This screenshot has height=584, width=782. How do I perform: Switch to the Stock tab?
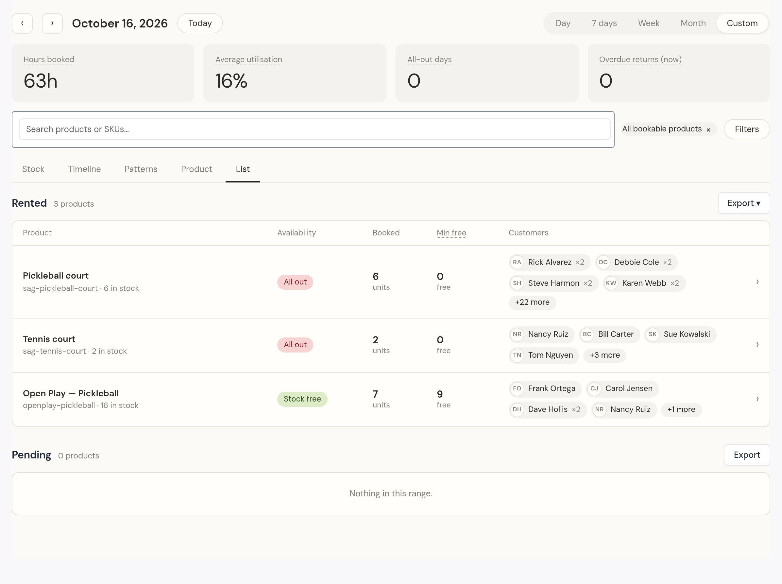point(33,169)
